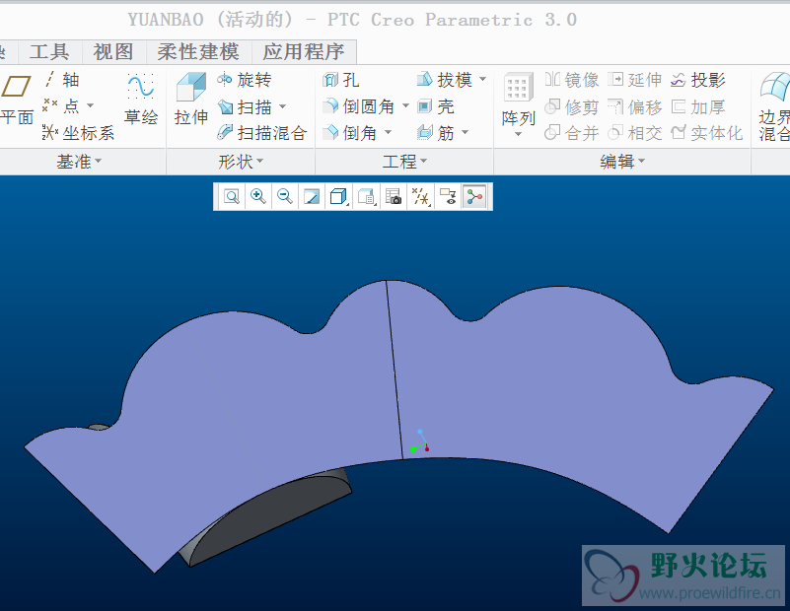Screen dimensions: 790x611
Task: Click the Zoom Out magnifier icon
Action: click(x=284, y=196)
